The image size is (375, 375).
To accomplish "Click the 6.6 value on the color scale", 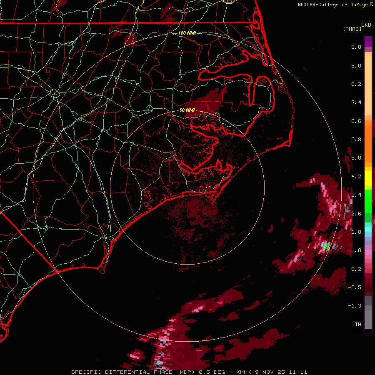I will pyautogui.click(x=356, y=121).
